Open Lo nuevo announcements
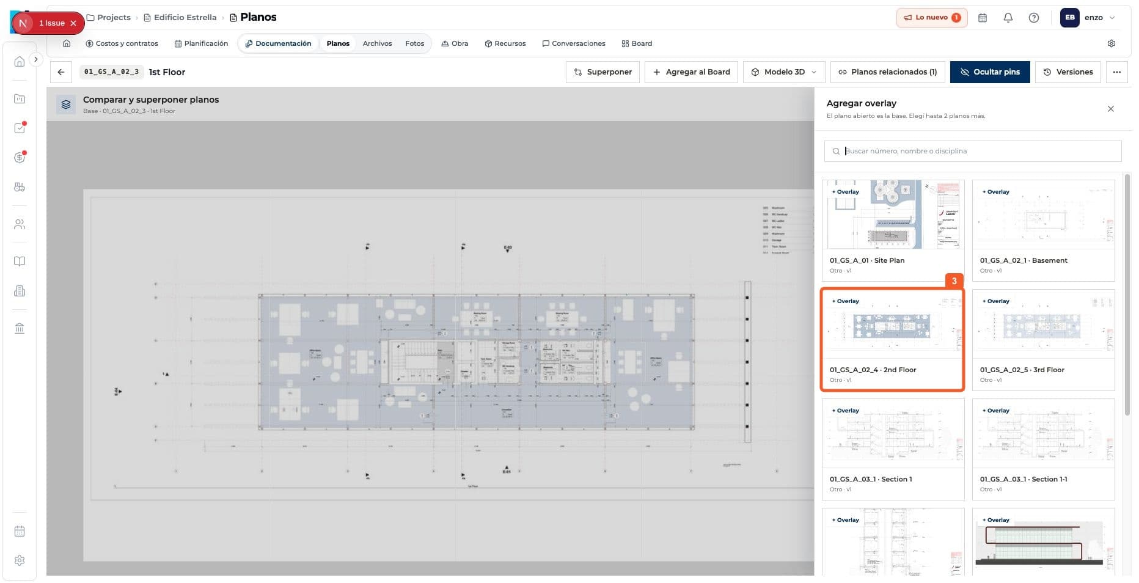Image resolution: width=1139 pixels, height=583 pixels. 932,18
